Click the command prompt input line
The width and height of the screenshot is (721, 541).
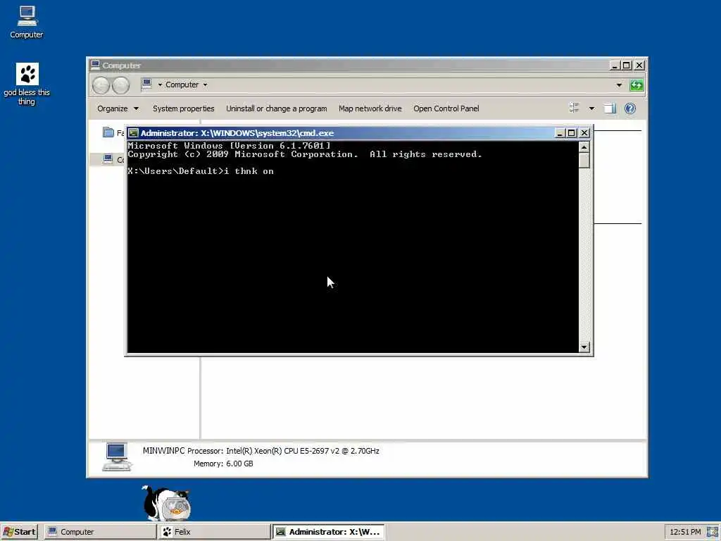pos(201,171)
